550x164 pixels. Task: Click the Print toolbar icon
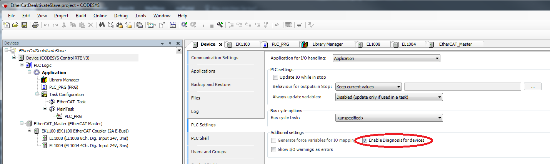coord(35,25)
